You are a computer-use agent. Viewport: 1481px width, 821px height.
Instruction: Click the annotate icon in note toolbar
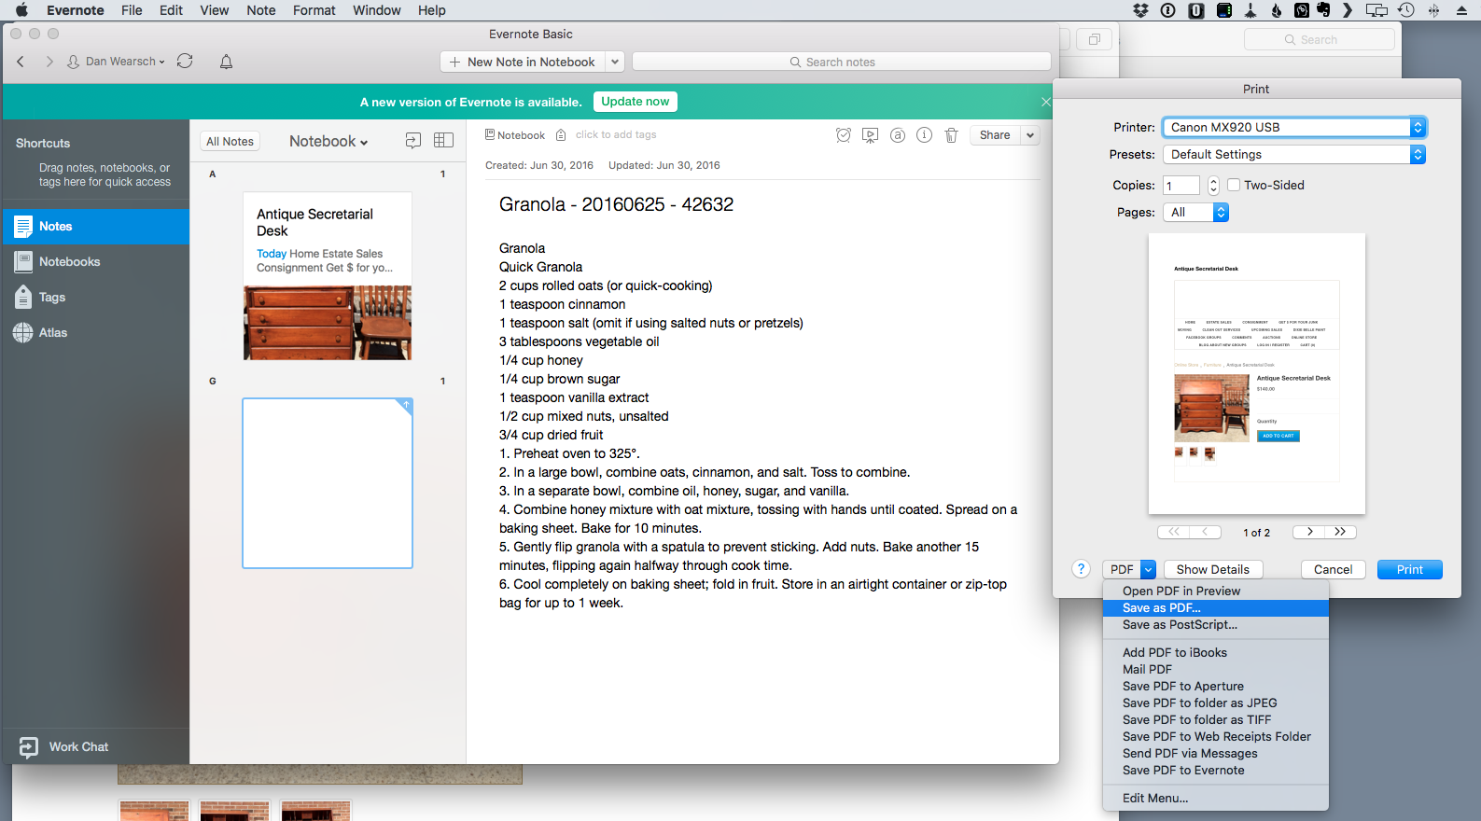(898, 135)
